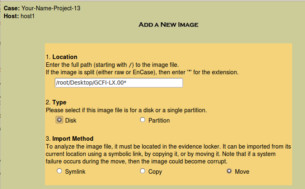Select the Move import method radio button
This screenshot has height=189, width=305.
click(x=229, y=171)
